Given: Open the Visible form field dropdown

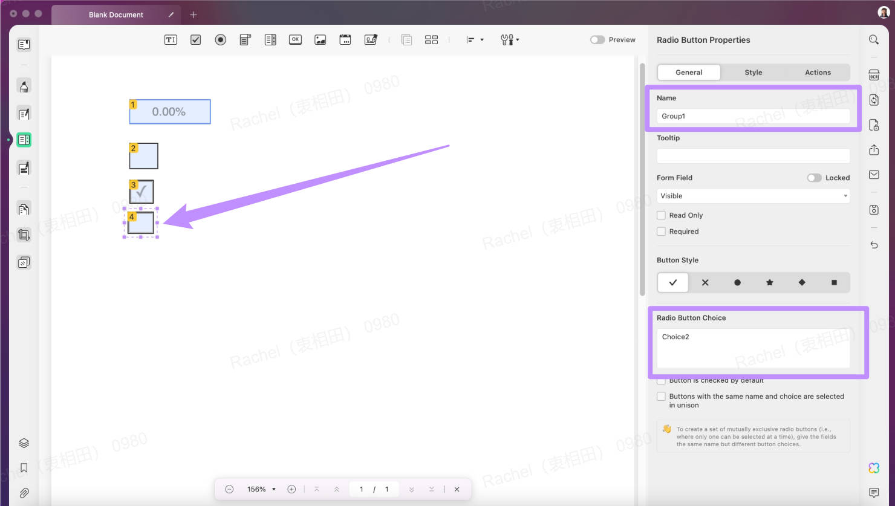Looking at the screenshot, I should 753,196.
